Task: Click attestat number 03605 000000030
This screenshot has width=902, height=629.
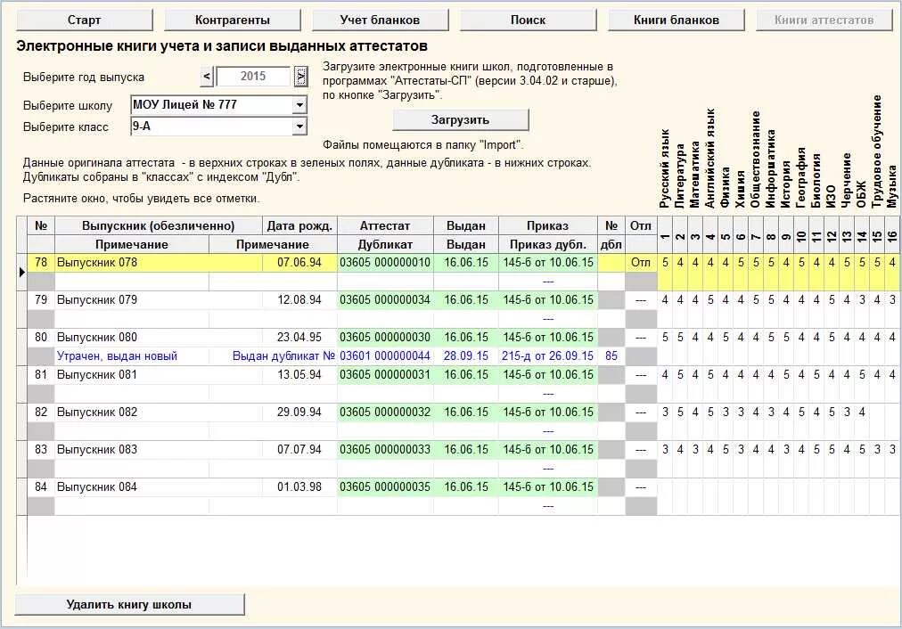Action: [x=385, y=338]
